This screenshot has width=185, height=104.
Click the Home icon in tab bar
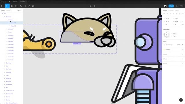(10, 2)
